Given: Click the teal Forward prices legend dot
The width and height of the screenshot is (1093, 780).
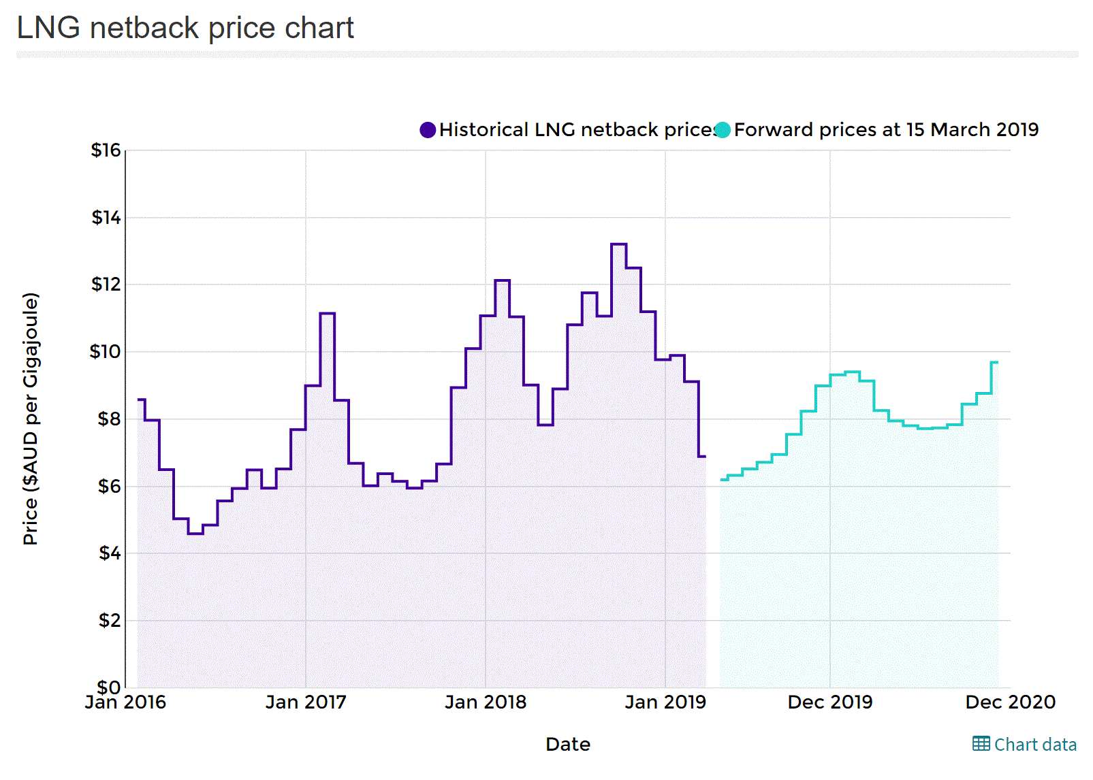Looking at the screenshot, I should pos(723,130).
